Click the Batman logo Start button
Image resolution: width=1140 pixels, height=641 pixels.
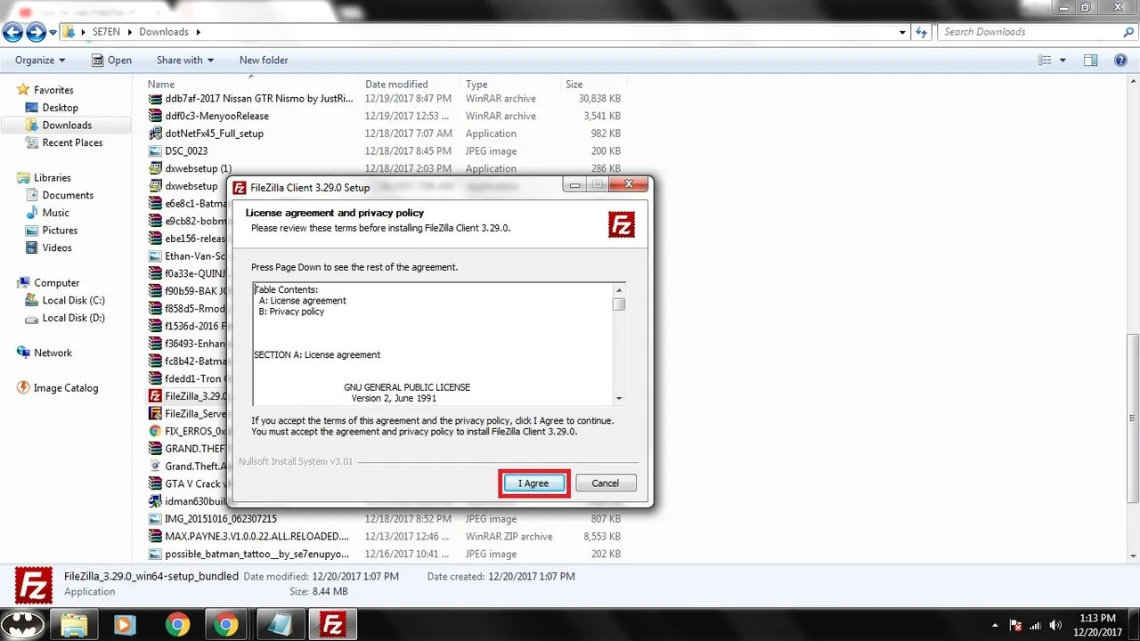coord(22,624)
